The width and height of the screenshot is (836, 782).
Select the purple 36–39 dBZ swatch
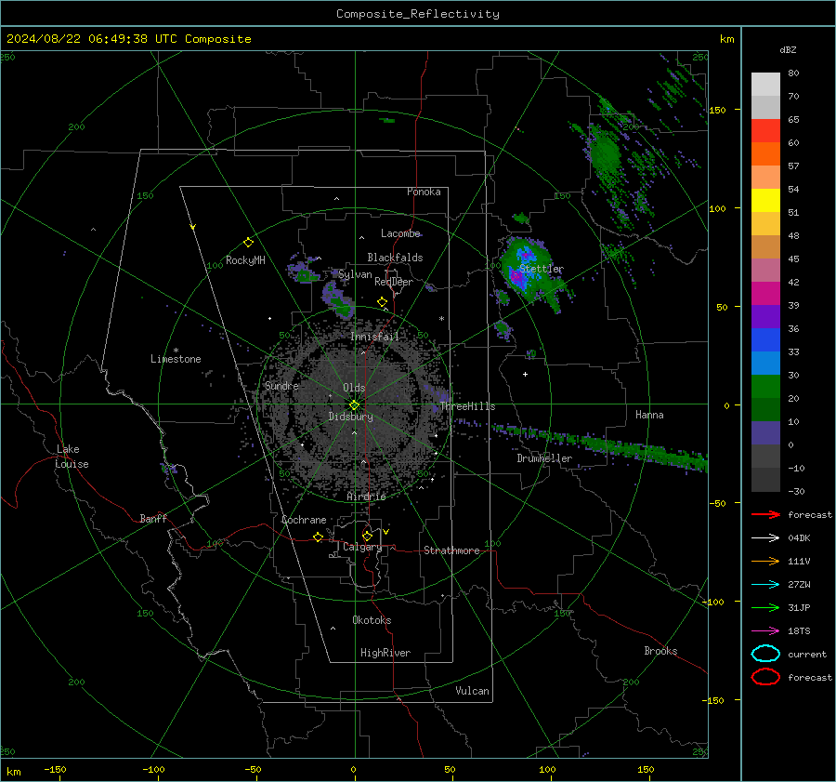coord(765,316)
